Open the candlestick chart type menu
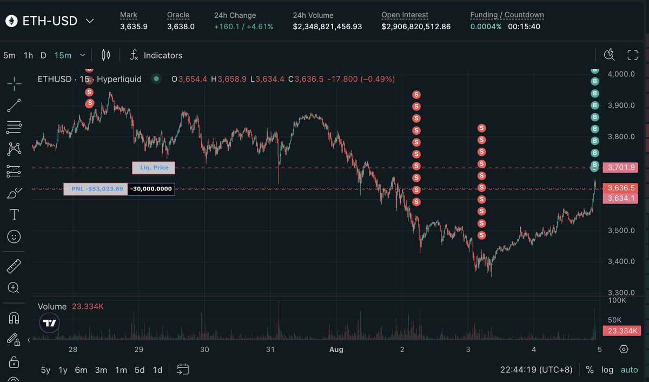The image size is (649, 382). [106, 55]
